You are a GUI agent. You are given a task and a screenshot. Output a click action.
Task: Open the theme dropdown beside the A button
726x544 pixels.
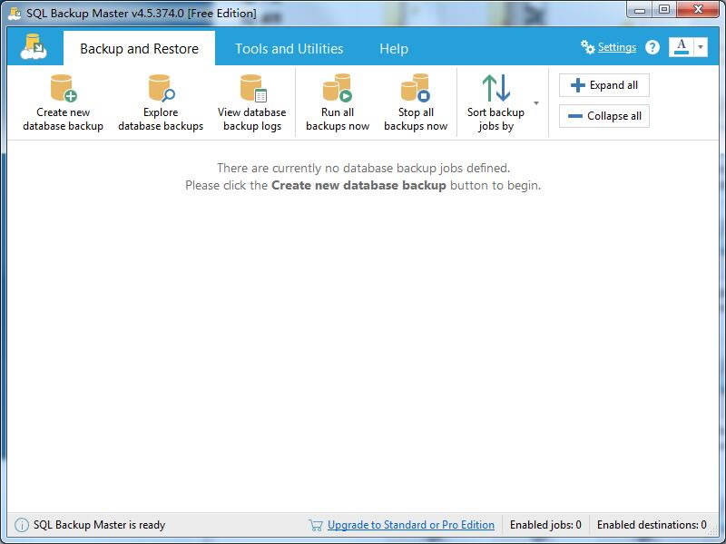[x=700, y=44]
